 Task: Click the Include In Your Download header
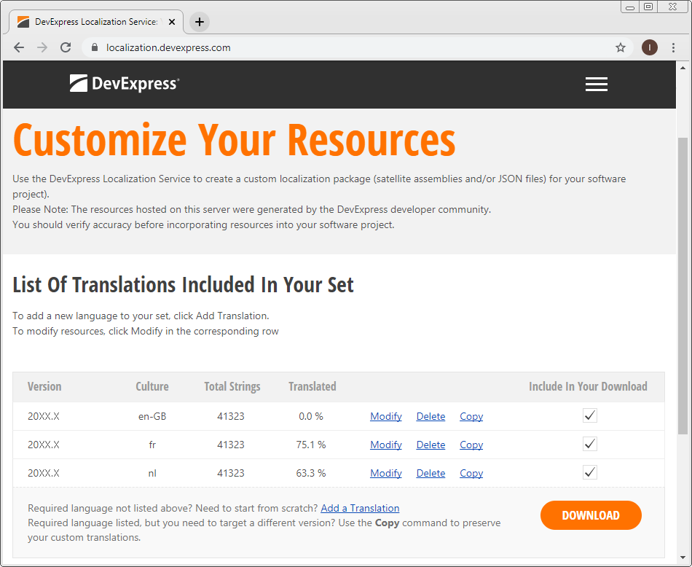[x=588, y=387]
